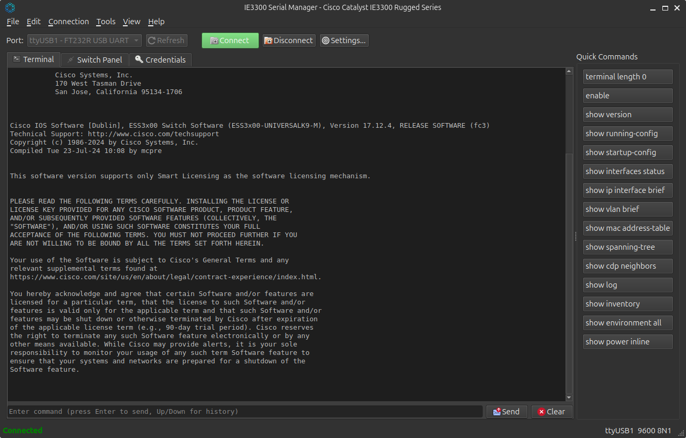Click the scroll down arrow of terminal
This screenshot has height=438, width=686.
[569, 398]
